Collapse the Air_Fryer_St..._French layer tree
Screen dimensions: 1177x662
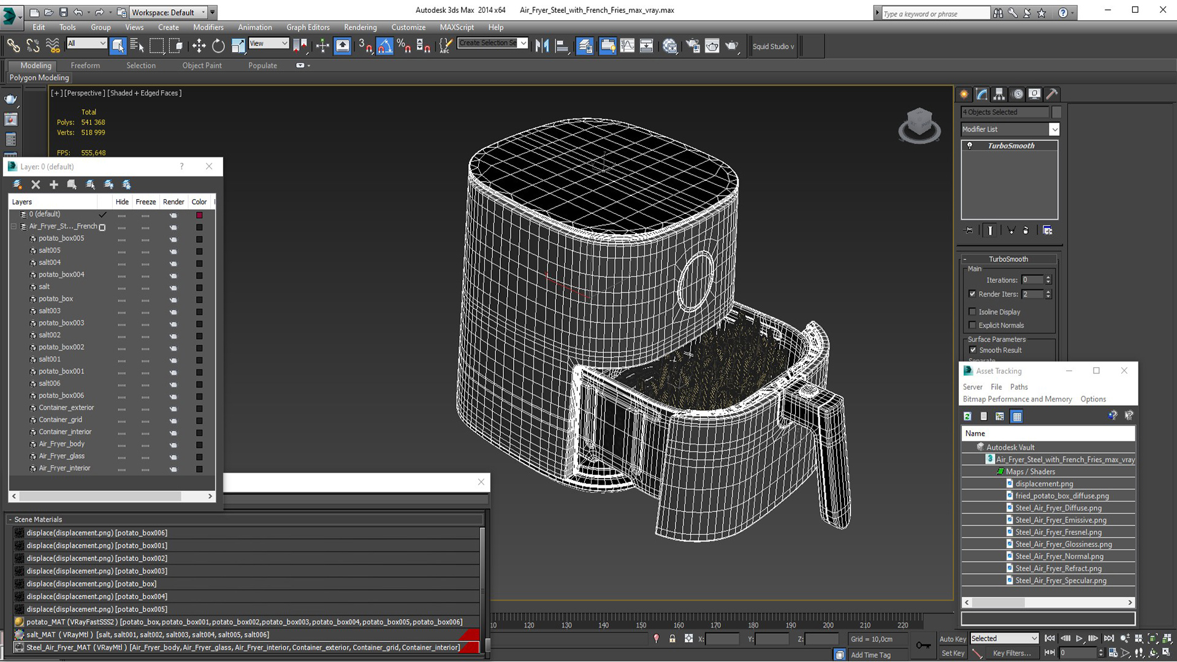pos(13,227)
